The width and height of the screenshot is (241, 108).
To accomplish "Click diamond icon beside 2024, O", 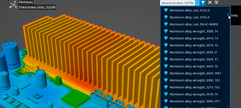I will (166, 52).
